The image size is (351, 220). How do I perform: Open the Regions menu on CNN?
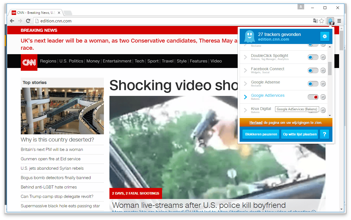click(48, 61)
